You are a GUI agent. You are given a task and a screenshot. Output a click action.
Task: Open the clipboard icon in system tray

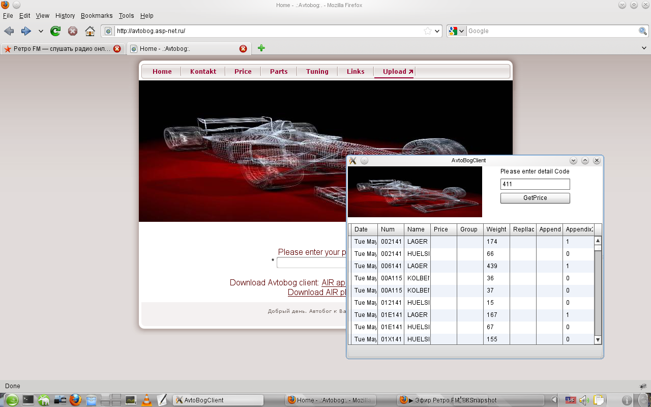click(599, 400)
